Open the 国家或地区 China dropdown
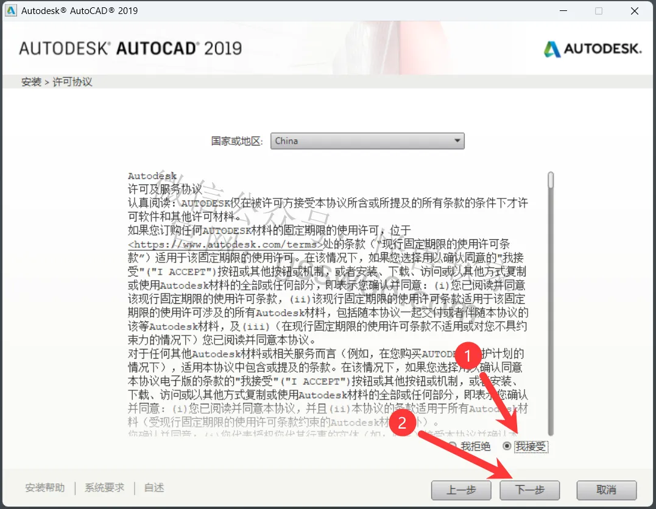 367,141
